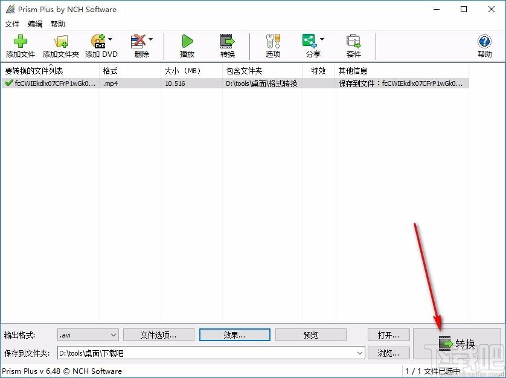
Task: Open the 帮助 (Help) menu in menu bar
Action: click(x=58, y=24)
